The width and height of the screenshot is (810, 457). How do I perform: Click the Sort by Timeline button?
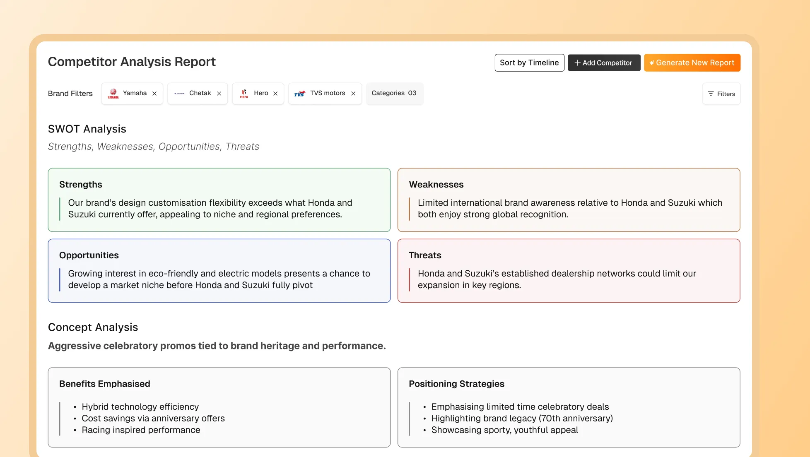click(529, 63)
